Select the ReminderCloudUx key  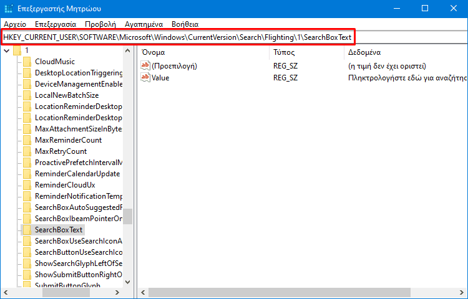coord(65,185)
